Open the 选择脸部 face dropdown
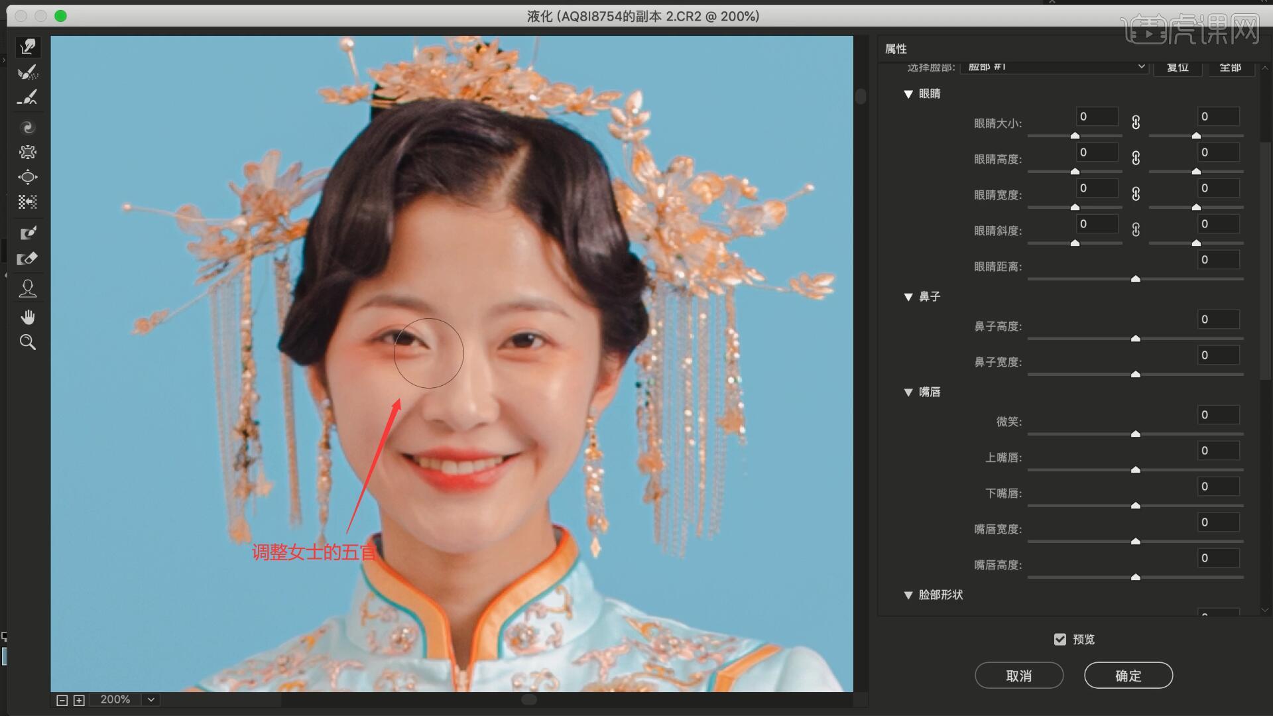 tap(1054, 66)
